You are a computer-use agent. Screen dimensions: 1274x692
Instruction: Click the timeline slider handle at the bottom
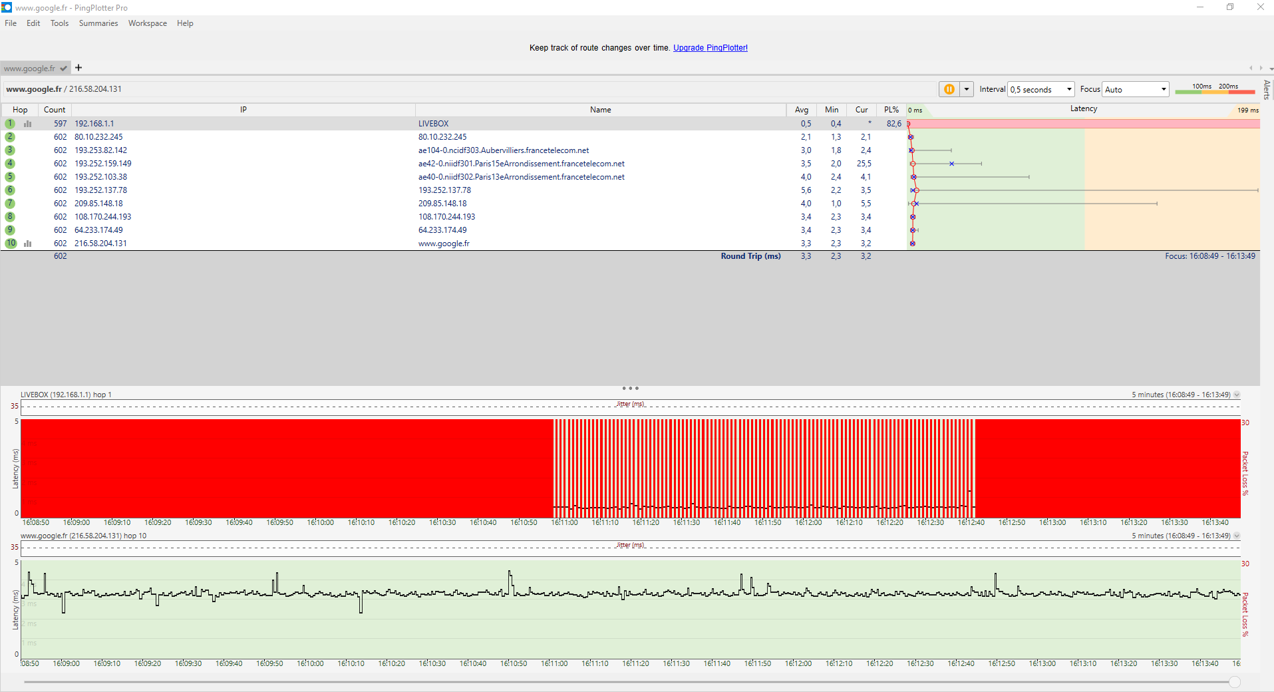pos(1235,682)
